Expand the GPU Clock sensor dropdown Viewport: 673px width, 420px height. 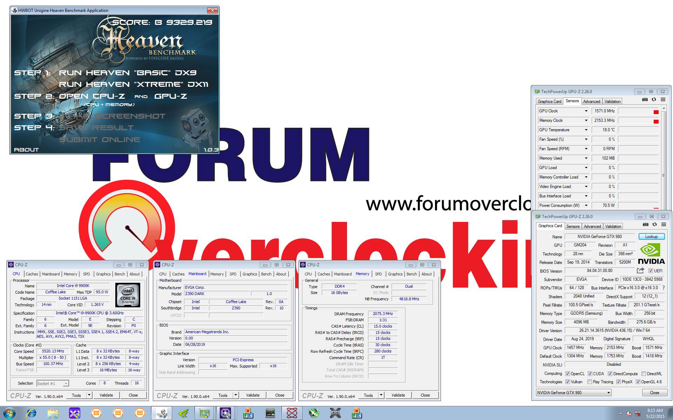pos(586,111)
